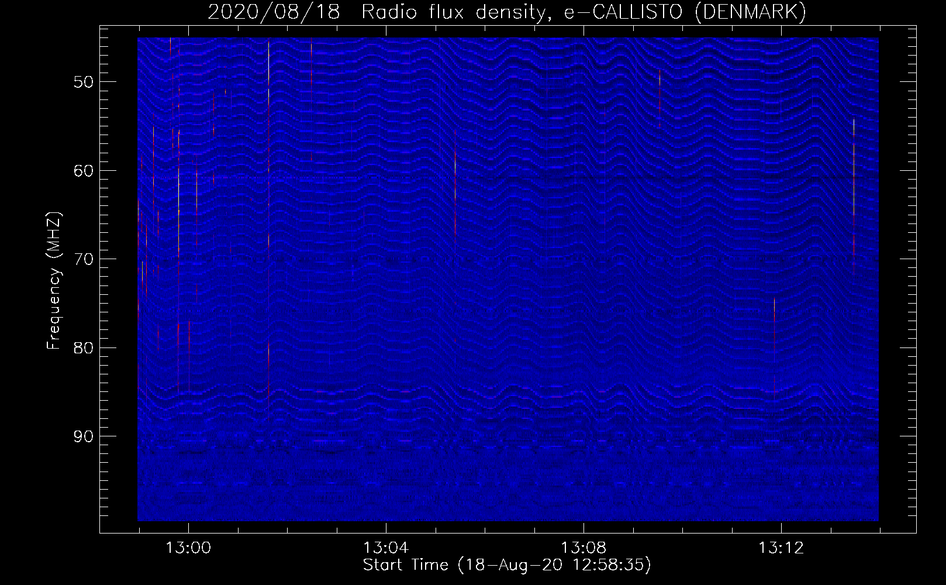Click the 13:08 time tick label
Screen dimensions: 946x585
point(584,548)
